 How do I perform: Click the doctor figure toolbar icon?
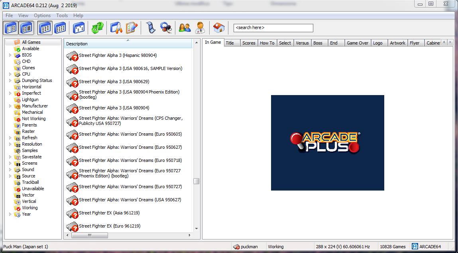pyautogui.click(x=200, y=28)
